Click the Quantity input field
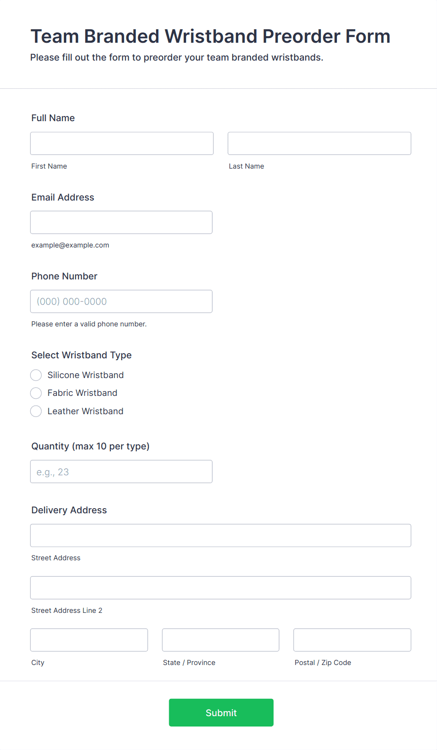 click(x=121, y=472)
